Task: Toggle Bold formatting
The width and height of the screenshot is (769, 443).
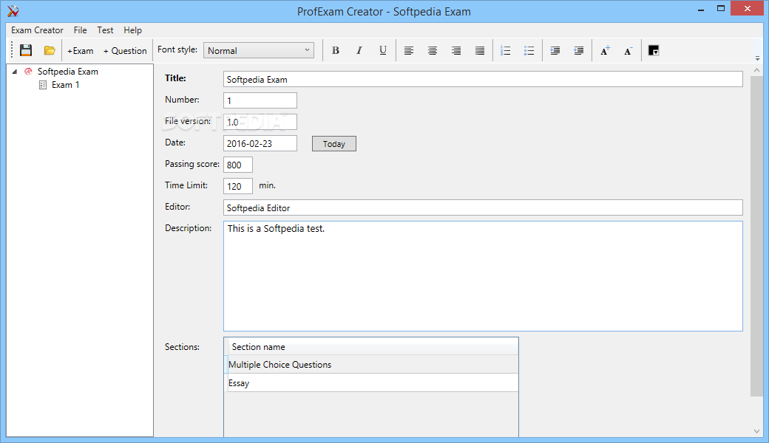Action: (336, 50)
